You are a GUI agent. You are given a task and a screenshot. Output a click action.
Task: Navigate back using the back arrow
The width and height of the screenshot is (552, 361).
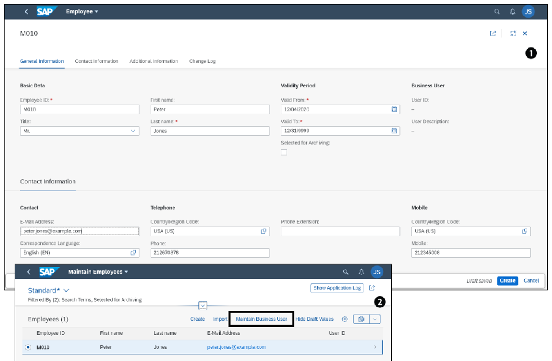coord(26,12)
